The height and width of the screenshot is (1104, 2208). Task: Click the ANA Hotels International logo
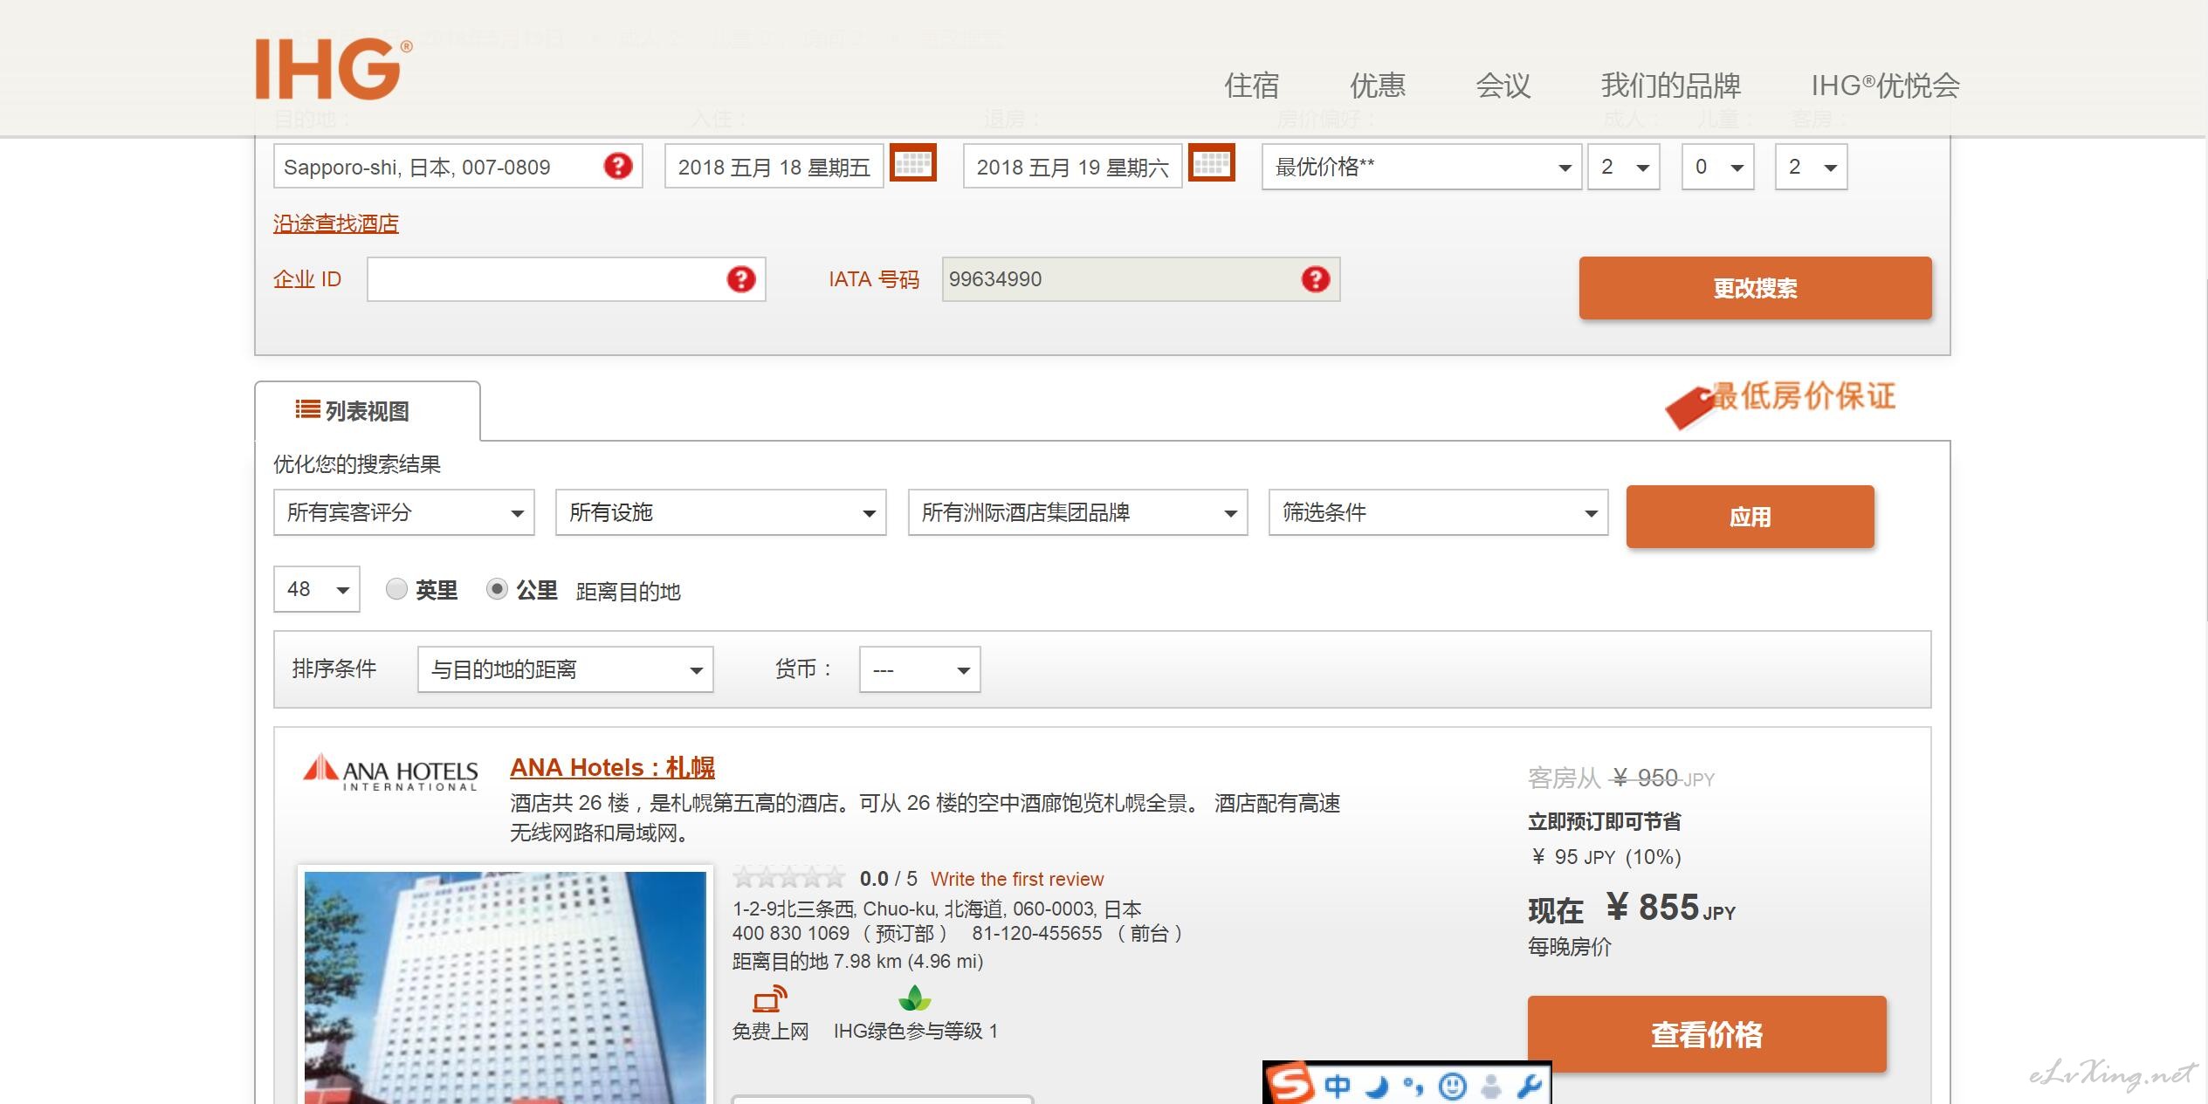(390, 772)
